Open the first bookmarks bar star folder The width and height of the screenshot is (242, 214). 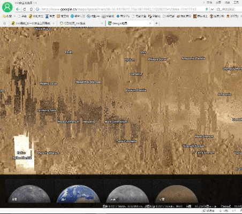7,16
